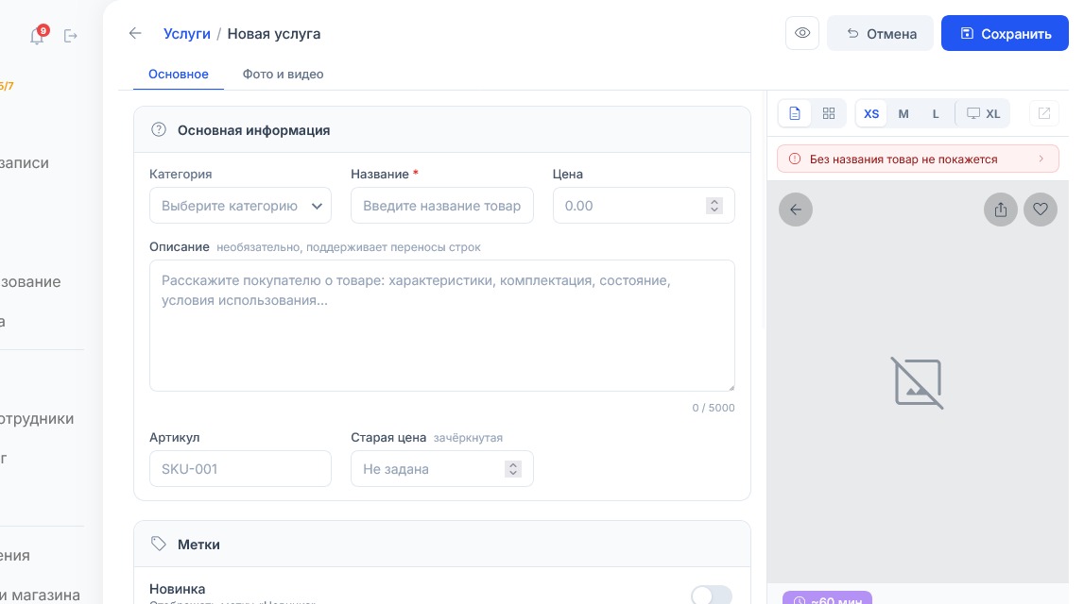Adjust old price with Старая цена stepper
Image resolution: width=1084 pixels, height=604 pixels.
513,469
